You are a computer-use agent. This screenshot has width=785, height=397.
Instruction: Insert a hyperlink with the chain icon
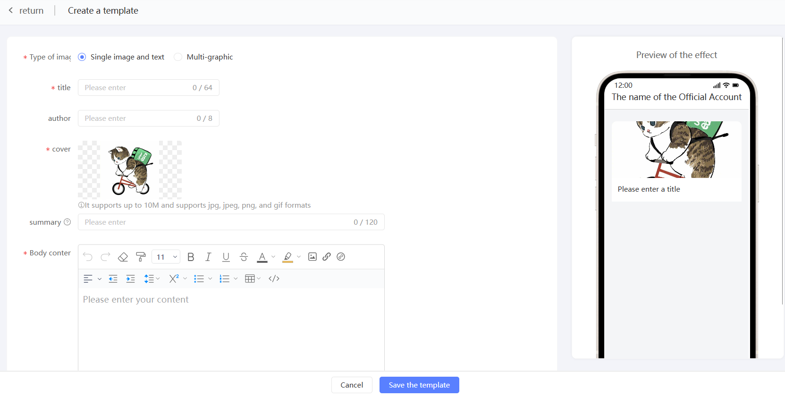pyautogui.click(x=327, y=257)
